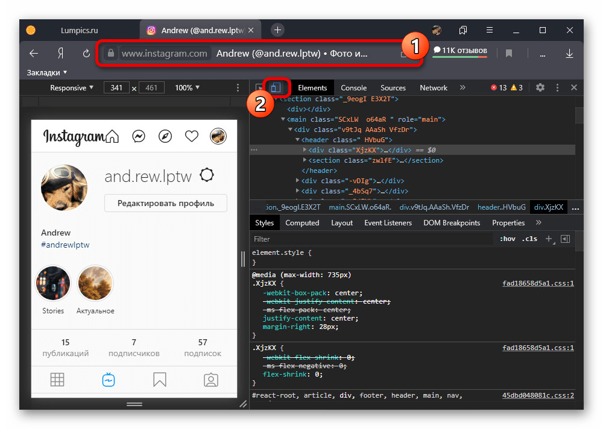Switch to the Computed tab
Screen dimensions: 603x429
click(x=302, y=223)
